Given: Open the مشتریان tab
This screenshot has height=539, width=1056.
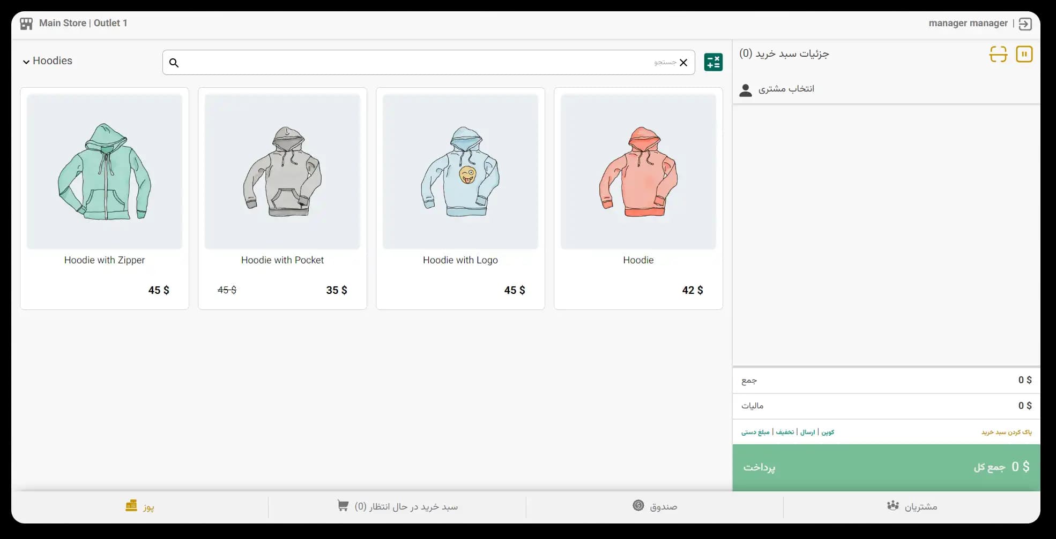Looking at the screenshot, I should [x=912, y=506].
